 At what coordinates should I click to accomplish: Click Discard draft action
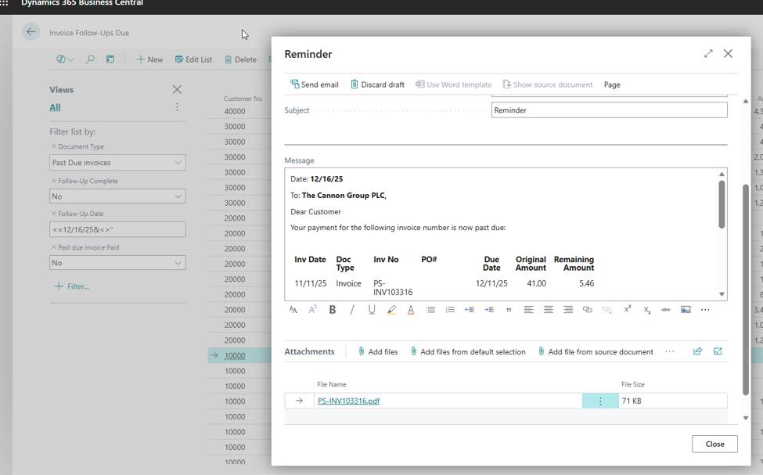(378, 85)
